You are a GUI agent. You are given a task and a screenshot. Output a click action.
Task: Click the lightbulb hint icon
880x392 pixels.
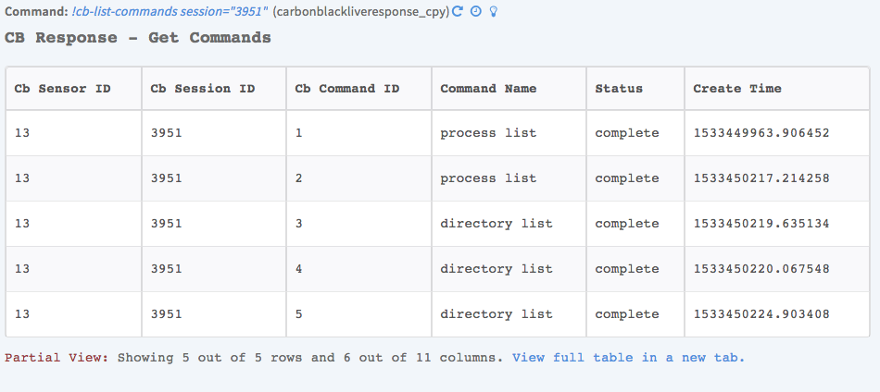point(493,12)
